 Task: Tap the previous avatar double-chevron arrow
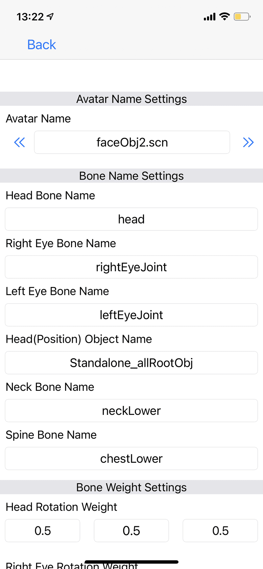(x=19, y=142)
